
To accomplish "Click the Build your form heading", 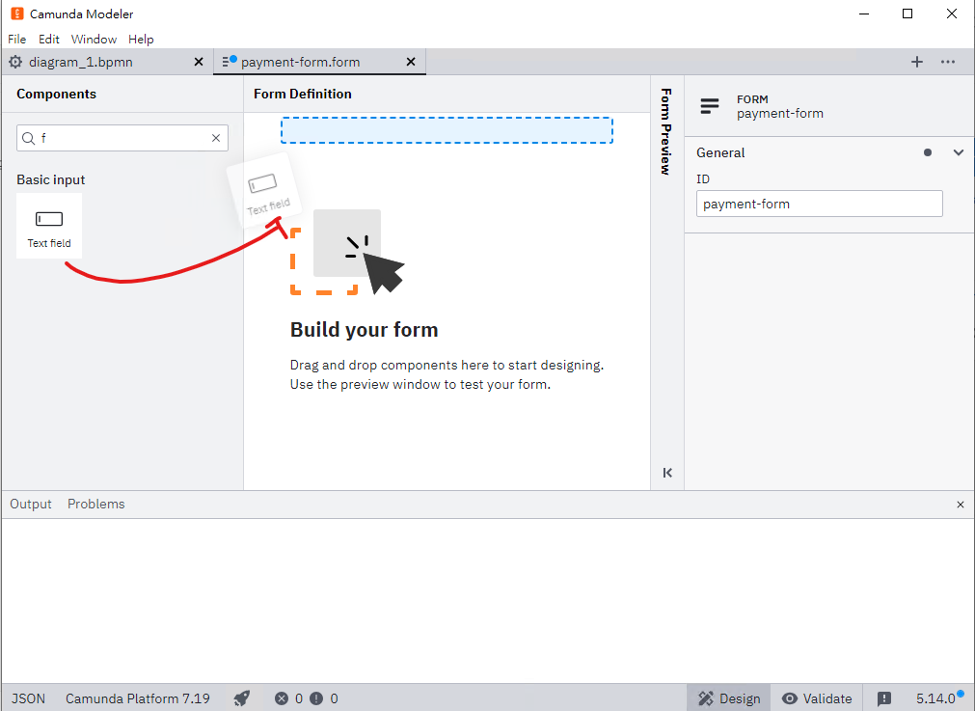I will pyautogui.click(x=365, y=330).
